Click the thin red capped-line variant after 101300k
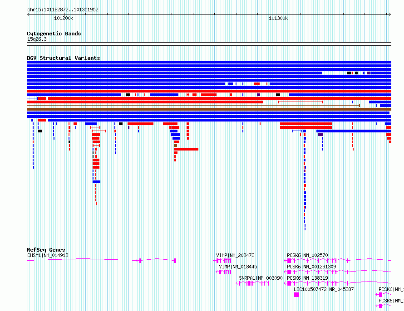 tap(300, 102)
